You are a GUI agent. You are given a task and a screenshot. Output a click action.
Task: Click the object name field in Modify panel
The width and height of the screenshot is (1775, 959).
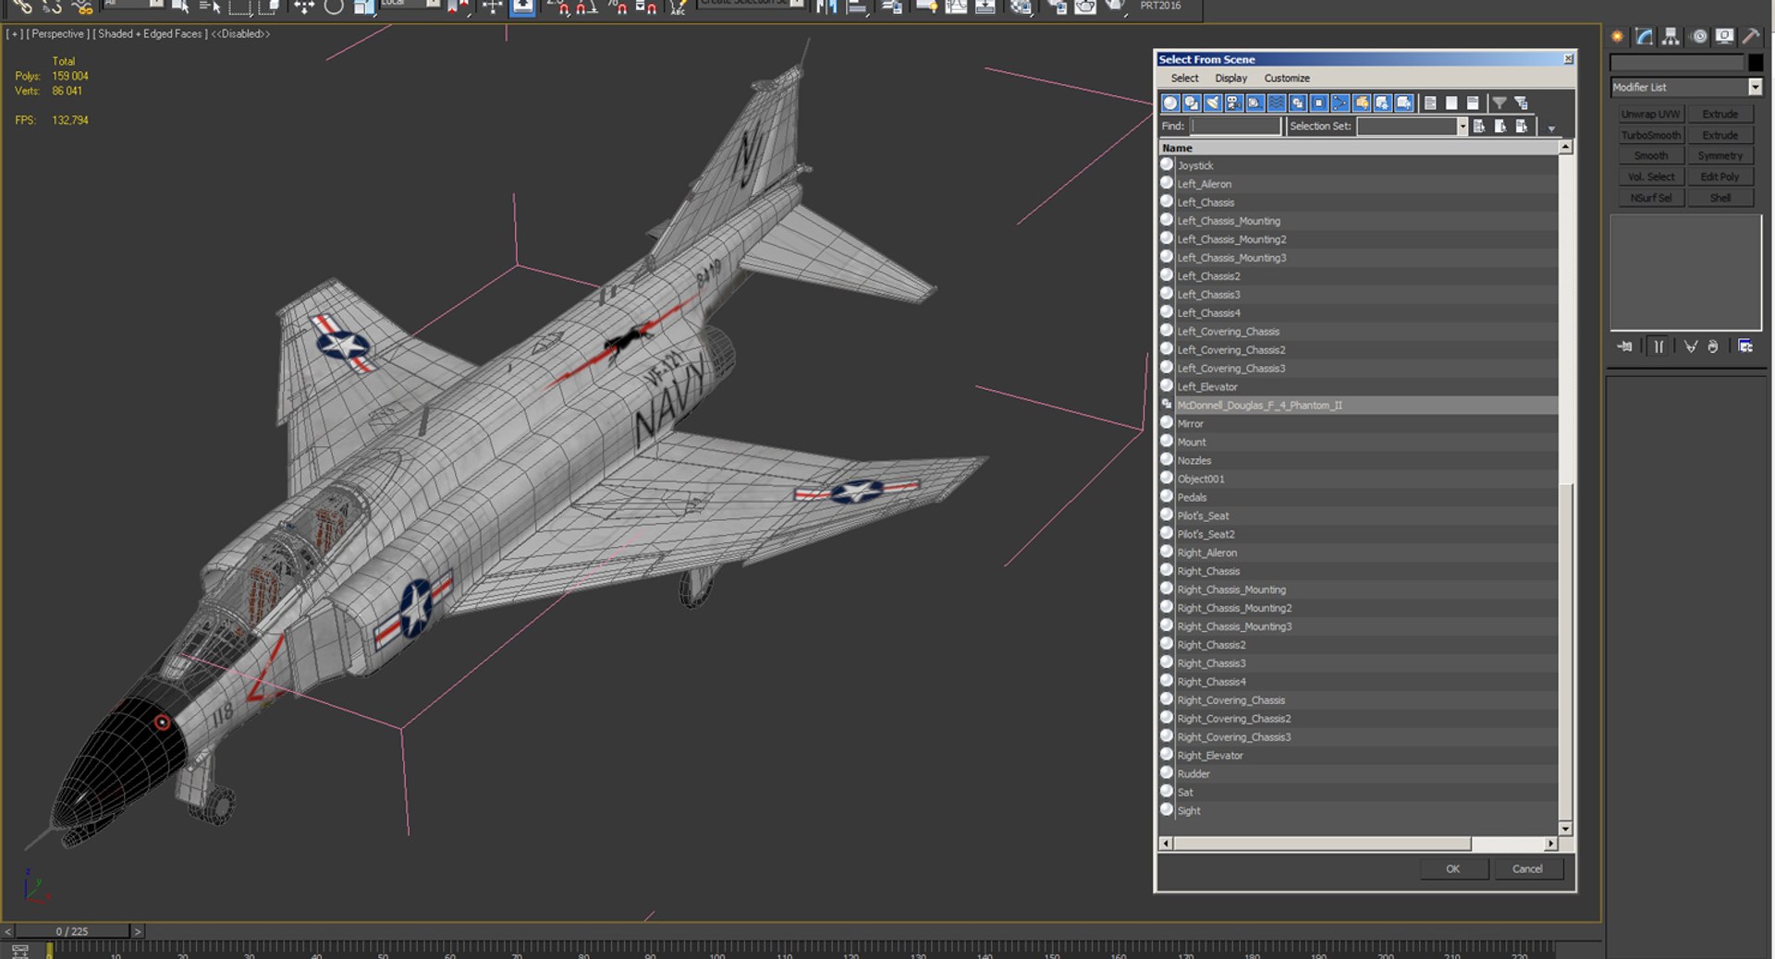click(1676, 63)
